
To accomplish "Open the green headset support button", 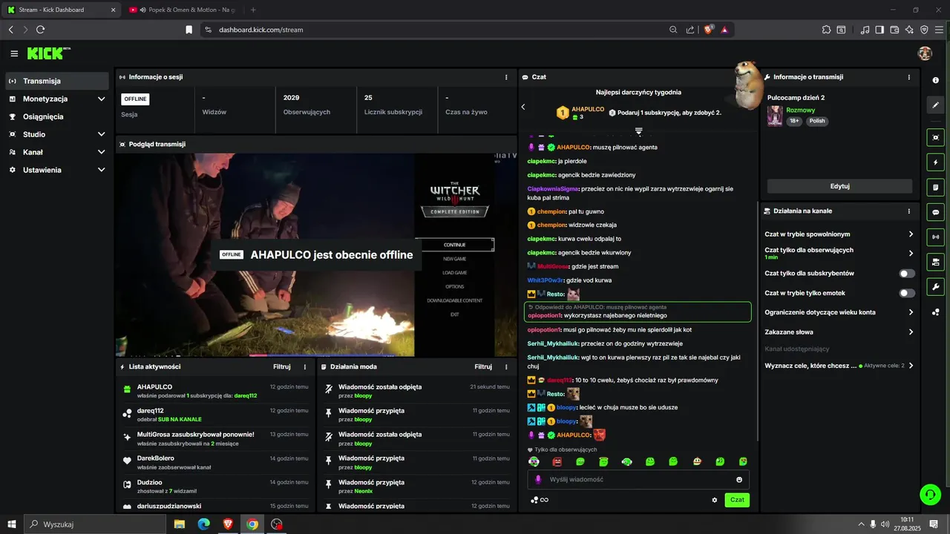I will pos(930,494).
